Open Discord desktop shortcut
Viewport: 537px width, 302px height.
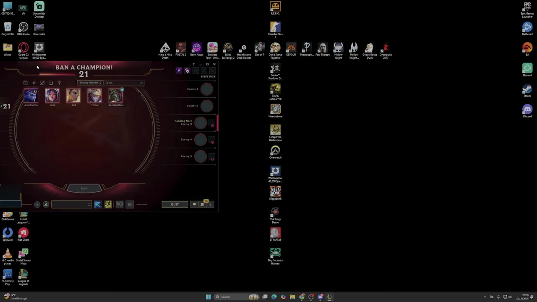(x=527, y=111)
